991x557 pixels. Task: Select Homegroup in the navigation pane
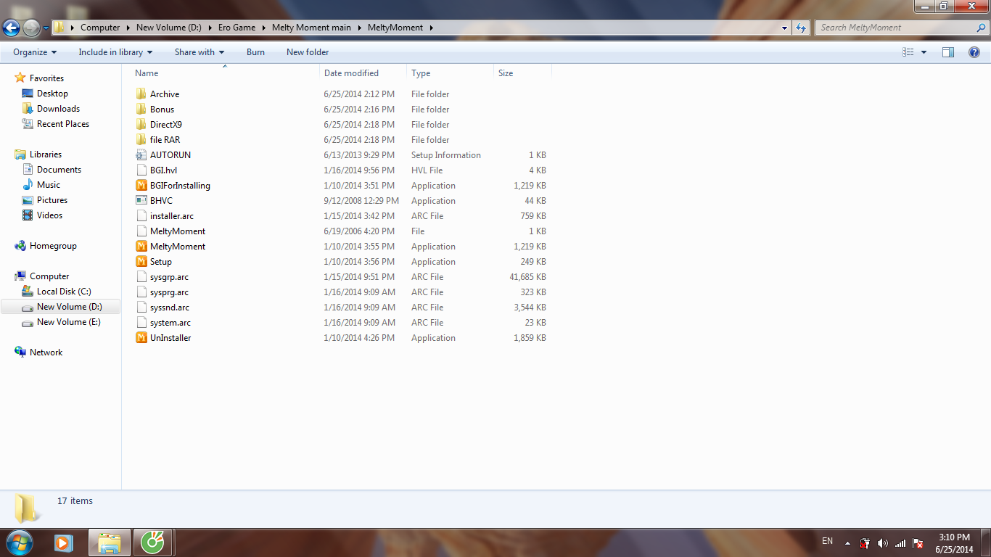53,246
